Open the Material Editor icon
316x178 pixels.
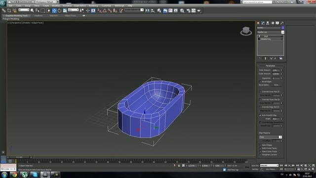[182, 10]
